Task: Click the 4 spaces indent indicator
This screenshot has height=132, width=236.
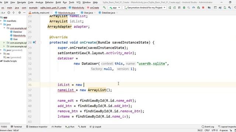Action: [x=223, y=131]
